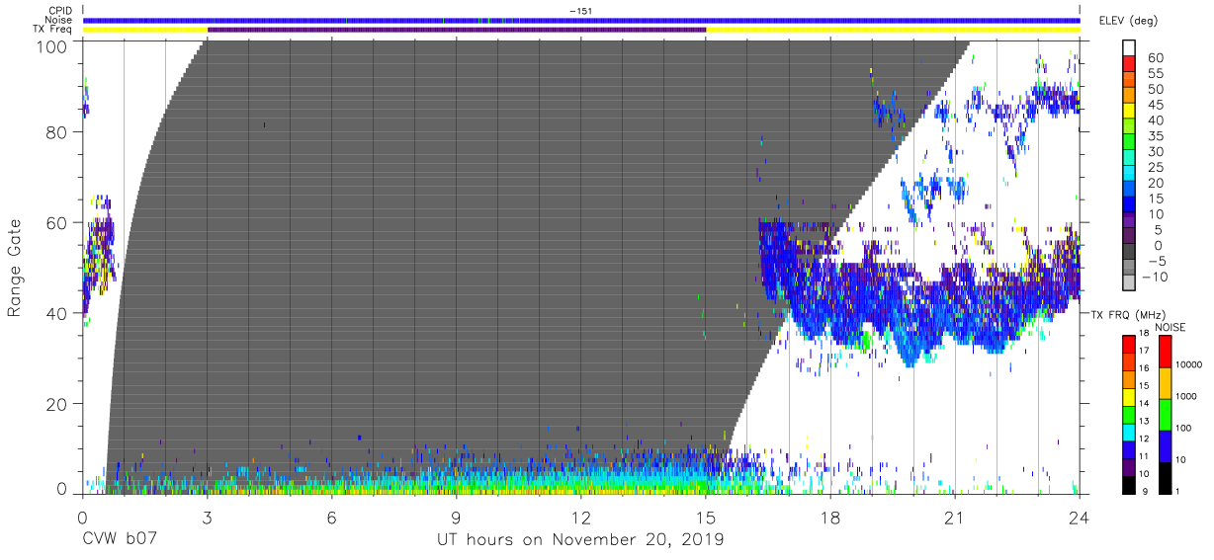Click the 'Range Gate' axis label
Image resolution: width=1214 pixels, height=560 pixels.
[x=15, y=269]
